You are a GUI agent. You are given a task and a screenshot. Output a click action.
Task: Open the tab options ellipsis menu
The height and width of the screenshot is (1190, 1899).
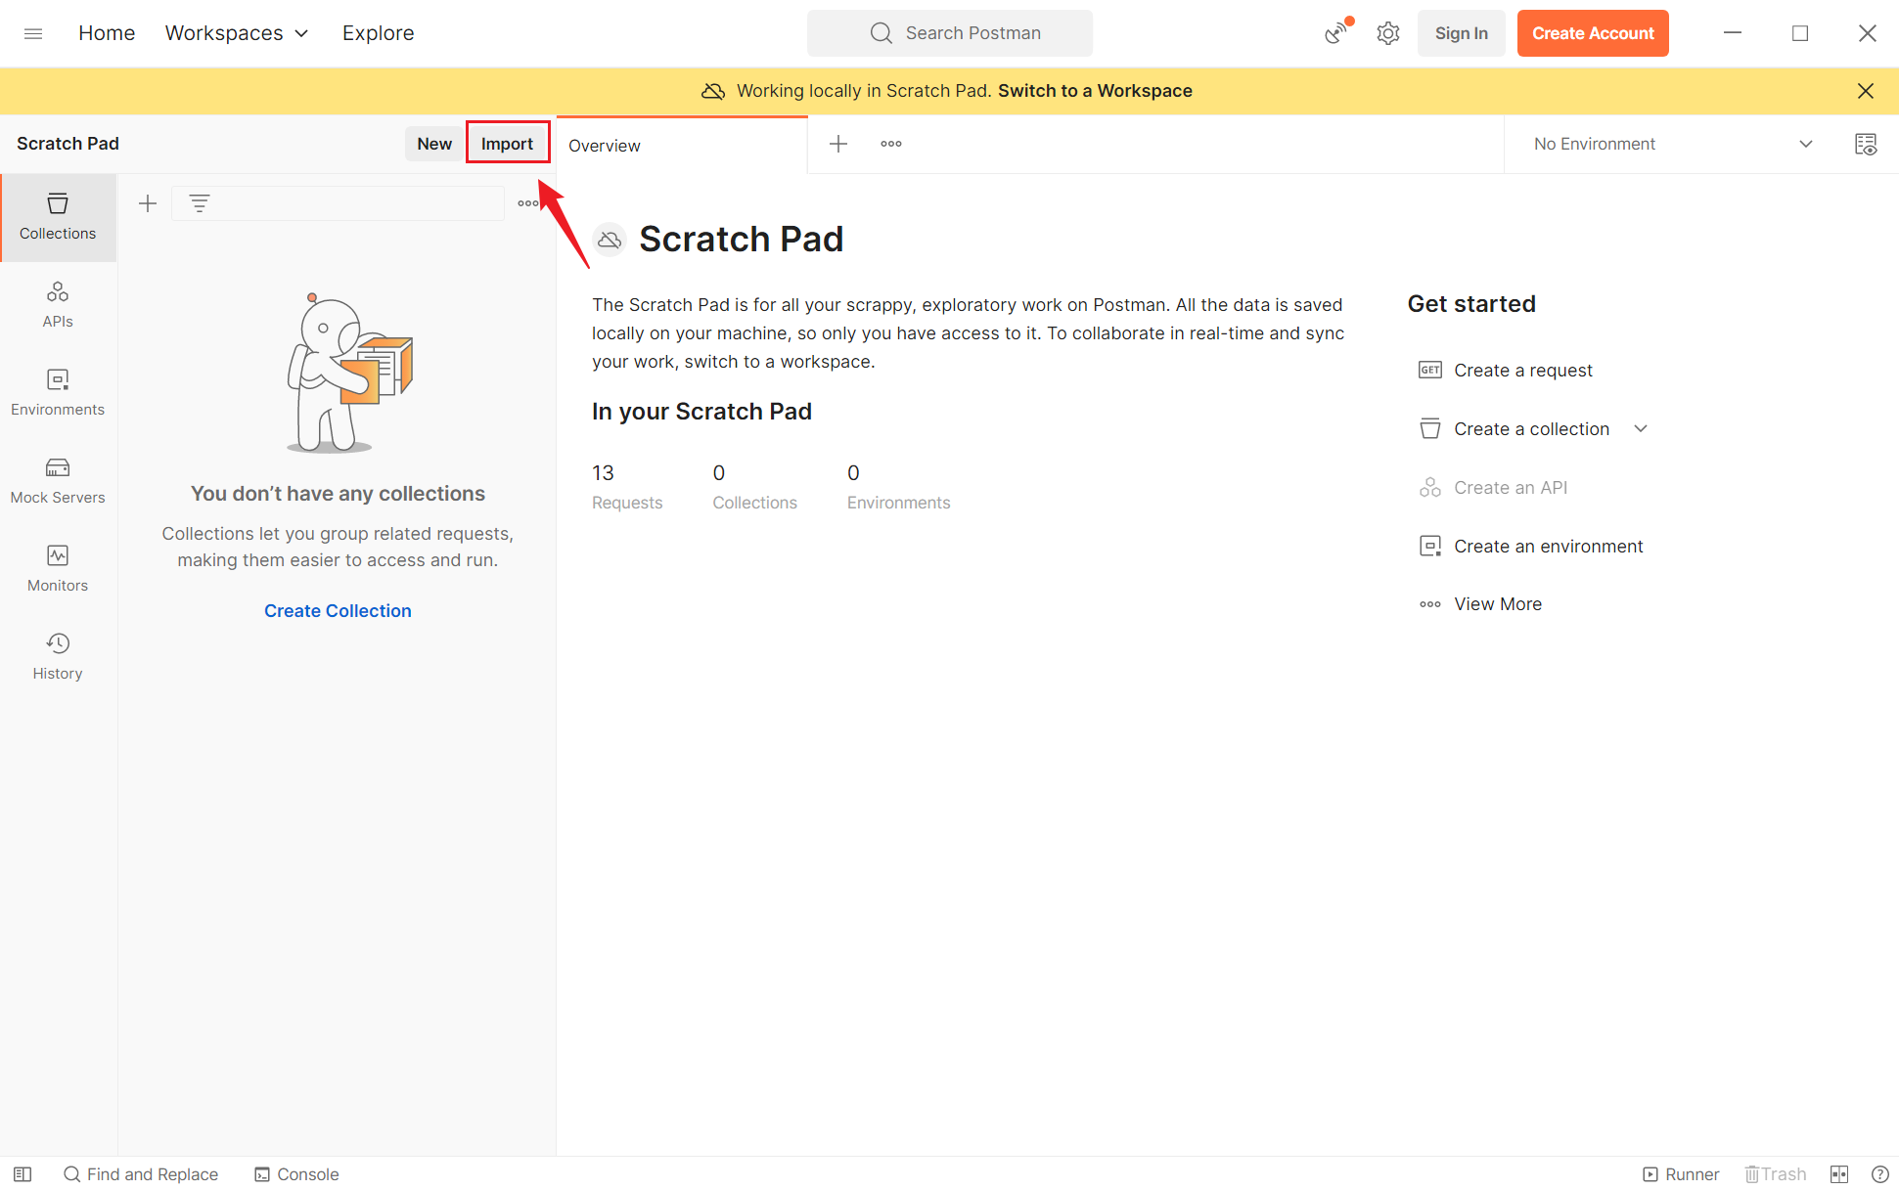click(x=890, y=144)
